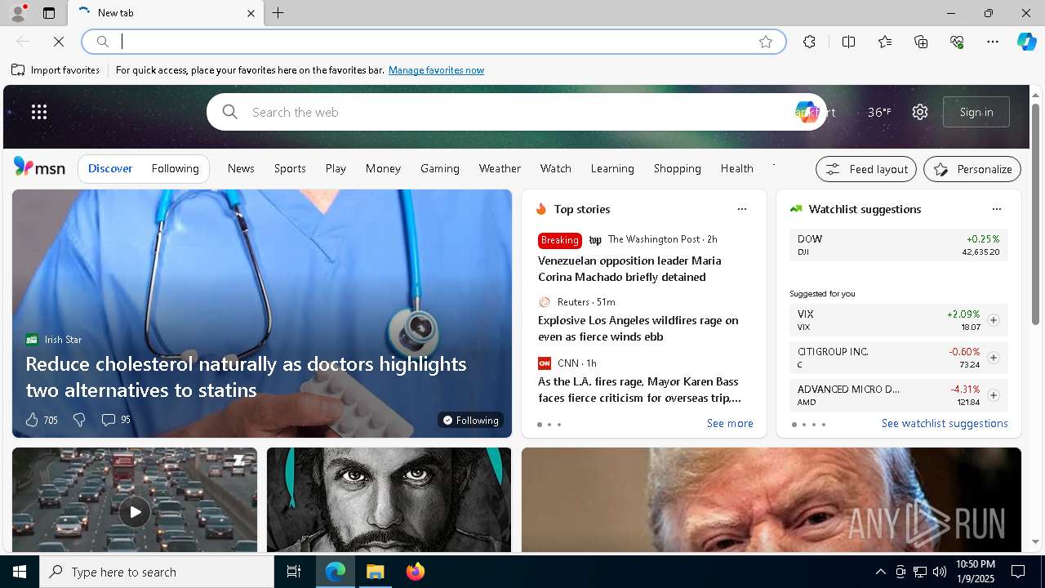1045x588 pixels.
Task: Open the Money category
Action: coord(383,168)
